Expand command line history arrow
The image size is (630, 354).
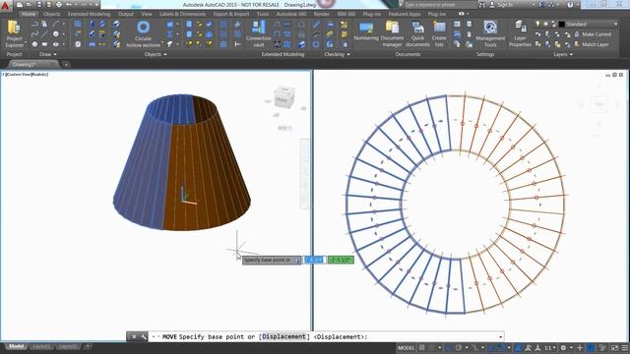[x=501, y=336]
